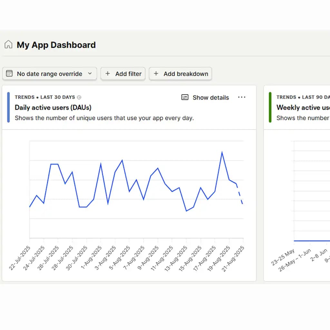
Task: Click the plus icon on Add breakdown
Action: point(156,73)
